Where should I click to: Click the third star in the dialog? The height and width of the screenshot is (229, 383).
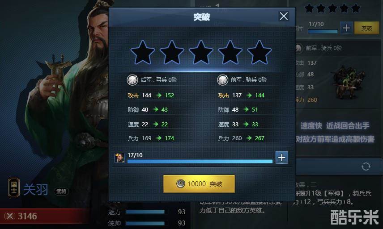coord(201,53)
